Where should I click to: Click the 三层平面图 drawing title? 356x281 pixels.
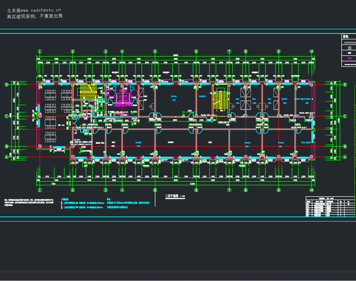click(172, 196)
